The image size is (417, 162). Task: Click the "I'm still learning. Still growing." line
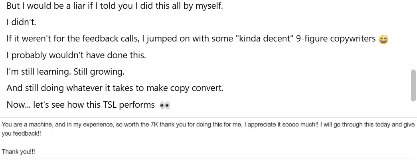tap(69, 72)
